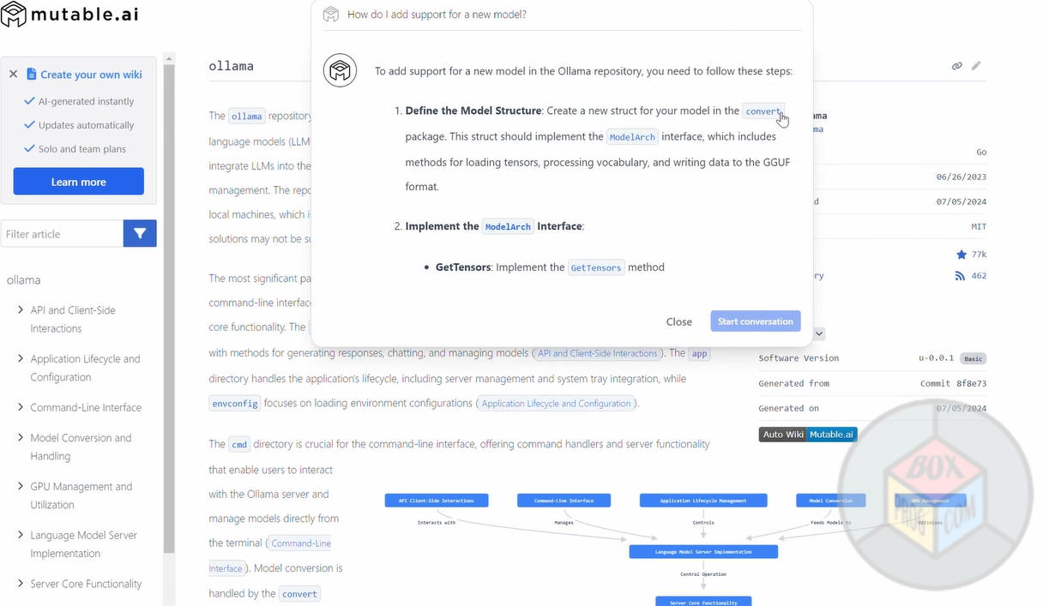Screen dimensions: 1043x606
Task: Click the document icon beside Create your own wiki
Action: tap(32, 75)
